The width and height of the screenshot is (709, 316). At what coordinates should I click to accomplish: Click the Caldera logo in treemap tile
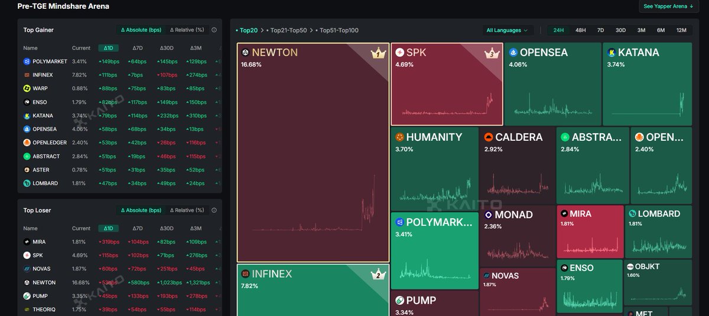[489, 137]
